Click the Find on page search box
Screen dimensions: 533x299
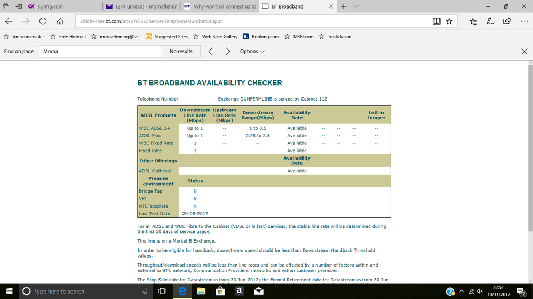100,52
